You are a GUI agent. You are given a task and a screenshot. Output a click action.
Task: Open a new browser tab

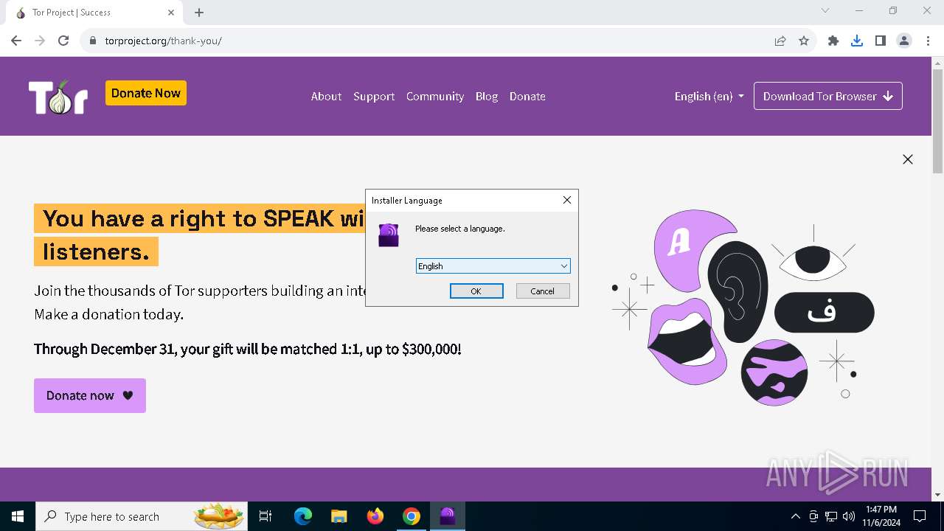pyautogui.click(x=199, y=13)
